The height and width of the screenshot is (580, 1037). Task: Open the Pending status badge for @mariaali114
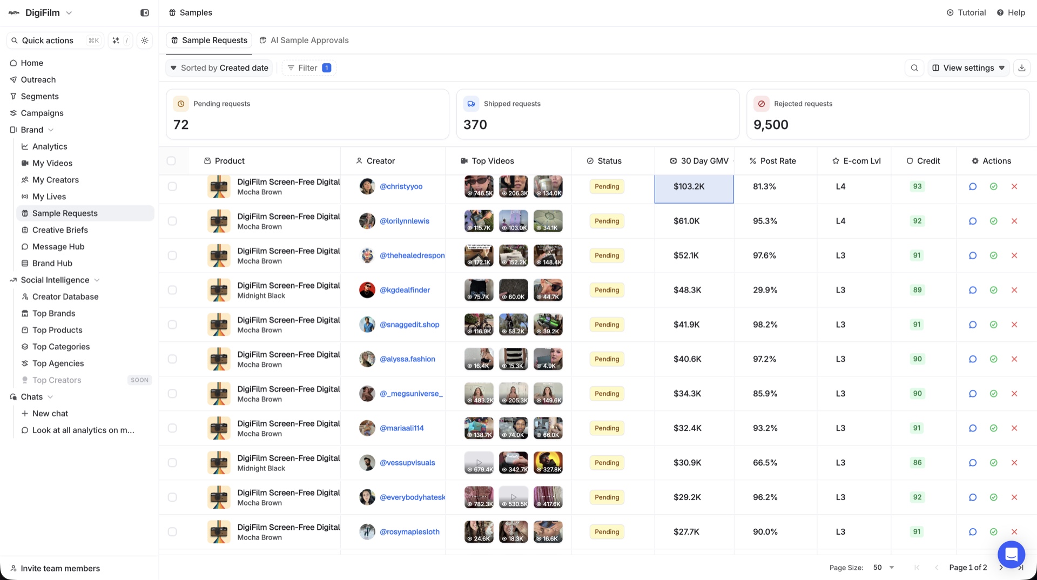point(607,428)
